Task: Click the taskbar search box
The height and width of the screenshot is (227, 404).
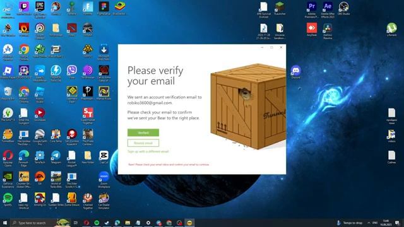Action: [x=40, y=223]
